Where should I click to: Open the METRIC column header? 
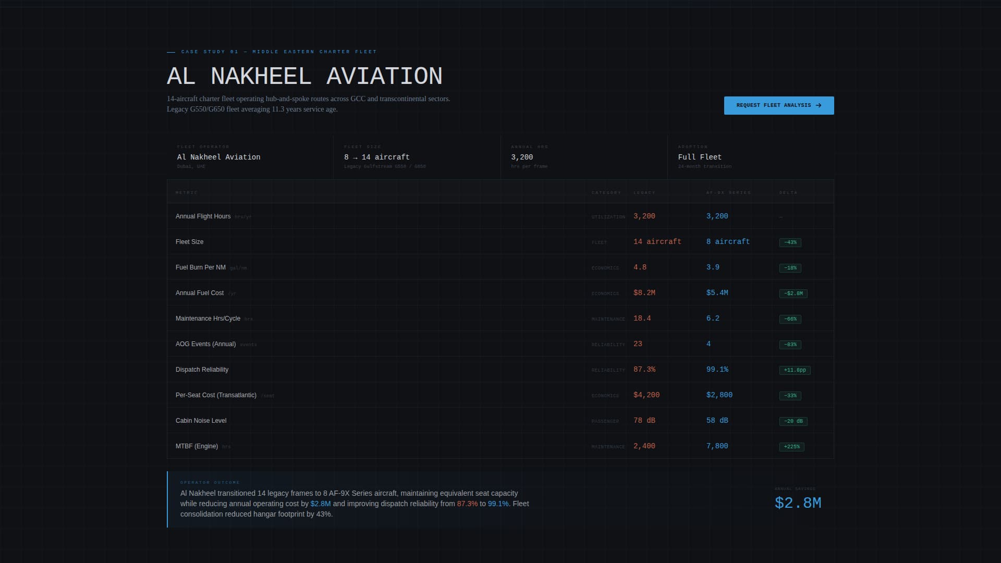click(x=187, y=192)
